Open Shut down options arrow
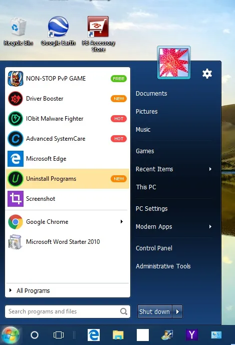 [x=177, y=311]
